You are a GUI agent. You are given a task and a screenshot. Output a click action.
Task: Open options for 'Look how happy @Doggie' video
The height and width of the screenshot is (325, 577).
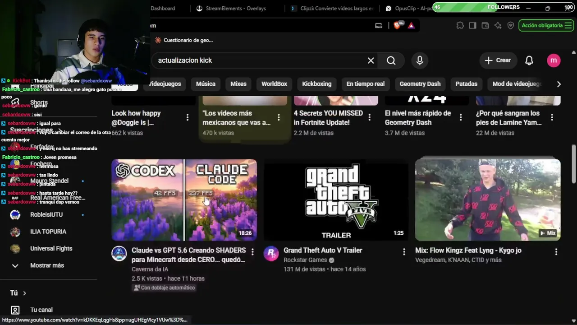(188, 118)
